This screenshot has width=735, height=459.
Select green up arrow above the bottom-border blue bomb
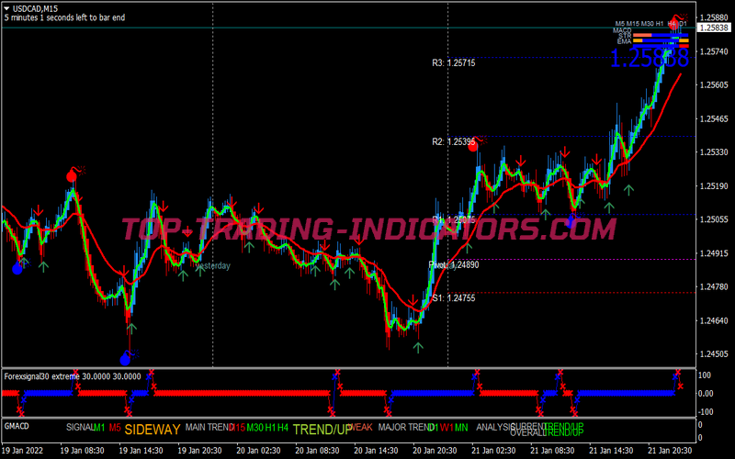pos(131,328)
